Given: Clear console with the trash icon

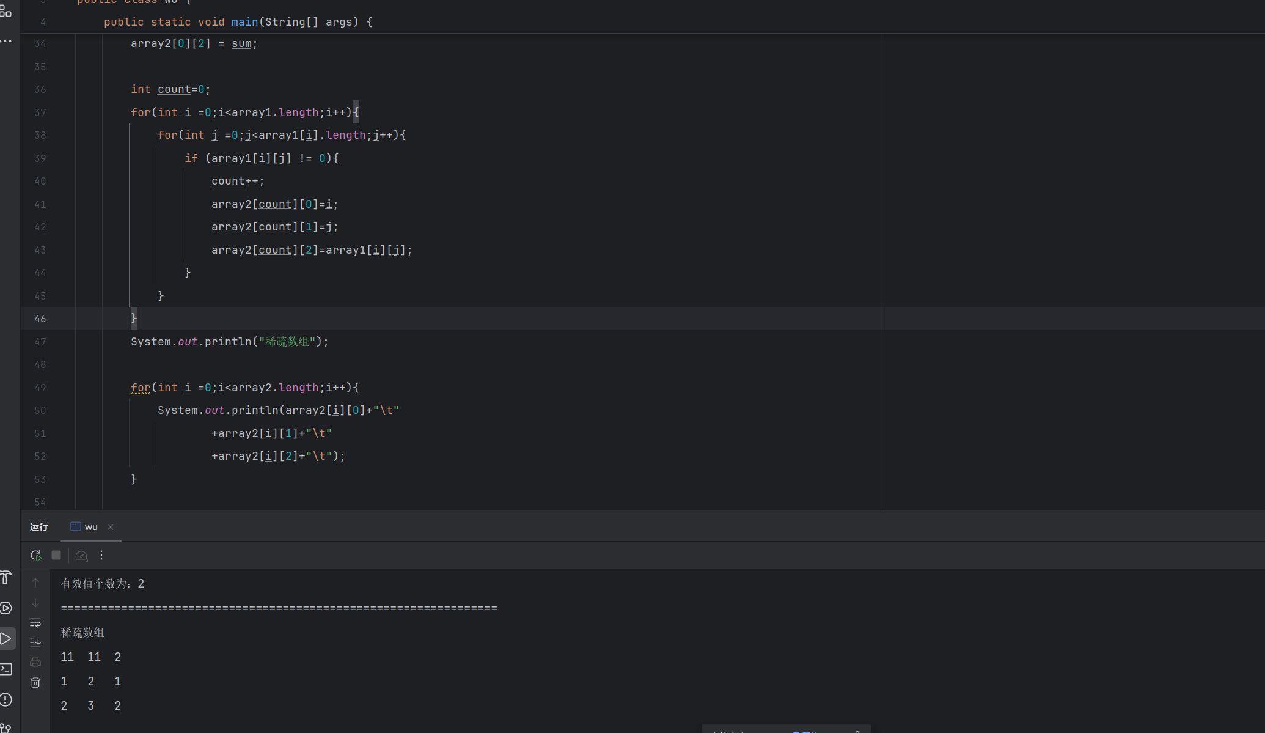Looking at the screenshot, I should pyautogui.click(x=35, y=682).
